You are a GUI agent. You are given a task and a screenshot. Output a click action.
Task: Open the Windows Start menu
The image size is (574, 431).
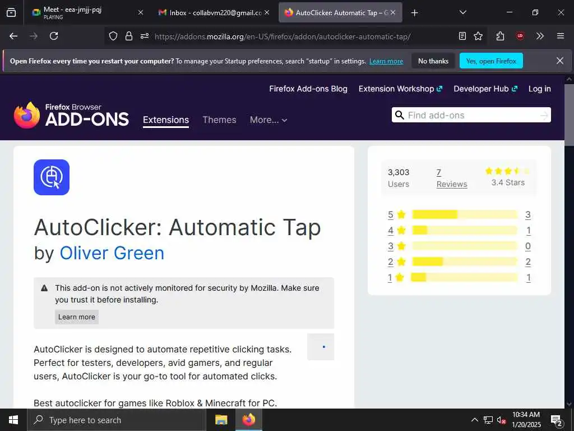tap(13, 420)
